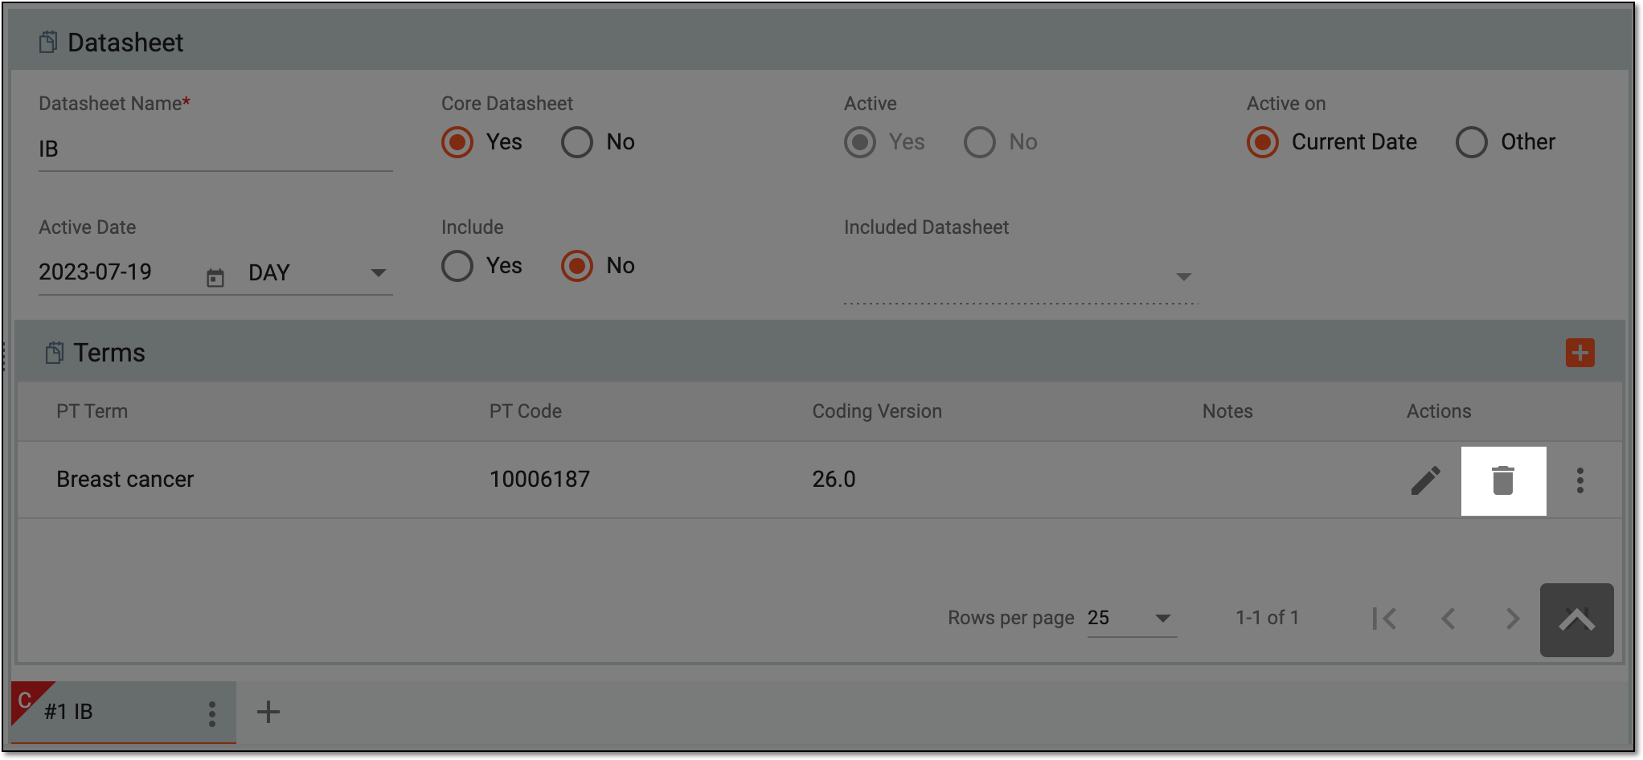Go to the first page of terms

click(x=1384, y=619)
